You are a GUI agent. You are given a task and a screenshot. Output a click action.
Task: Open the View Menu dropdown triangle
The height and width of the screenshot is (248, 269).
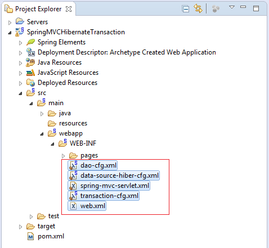click(232, 7)
